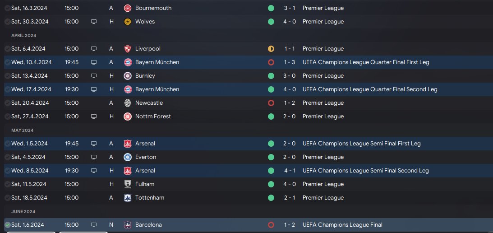Click the Wolves club badge

[127, 22]
